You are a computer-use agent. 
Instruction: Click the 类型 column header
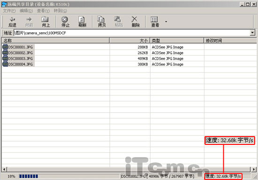point(177,41)
